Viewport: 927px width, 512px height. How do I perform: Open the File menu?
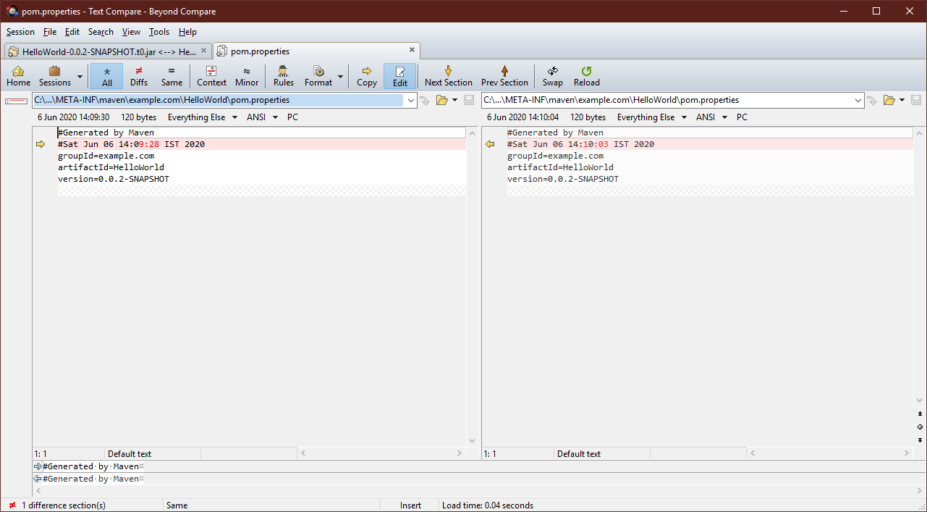[50, 32]
